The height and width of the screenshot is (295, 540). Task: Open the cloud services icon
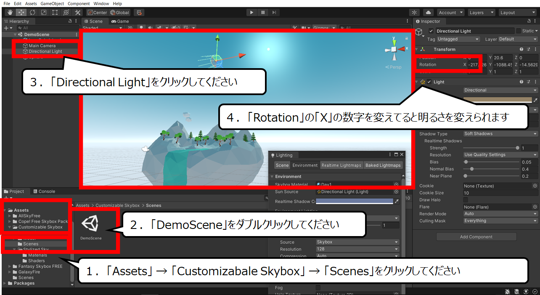pyautogui.click(x=428, y=13)
